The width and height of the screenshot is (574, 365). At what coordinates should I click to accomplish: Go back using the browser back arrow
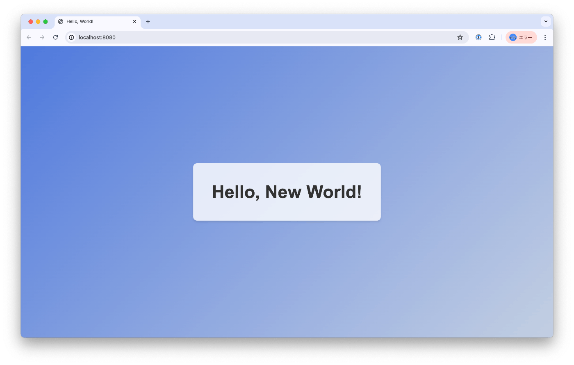[29, 37]
